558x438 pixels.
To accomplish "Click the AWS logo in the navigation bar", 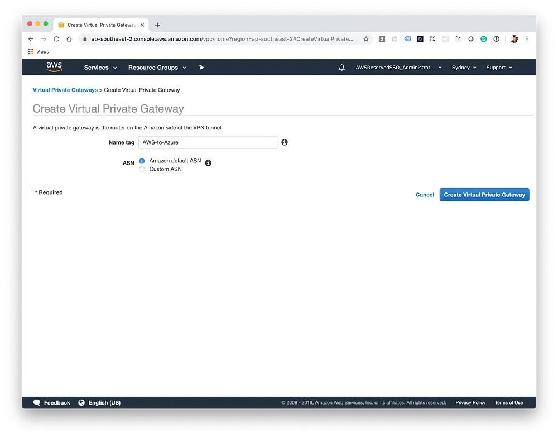I will 54,67.
